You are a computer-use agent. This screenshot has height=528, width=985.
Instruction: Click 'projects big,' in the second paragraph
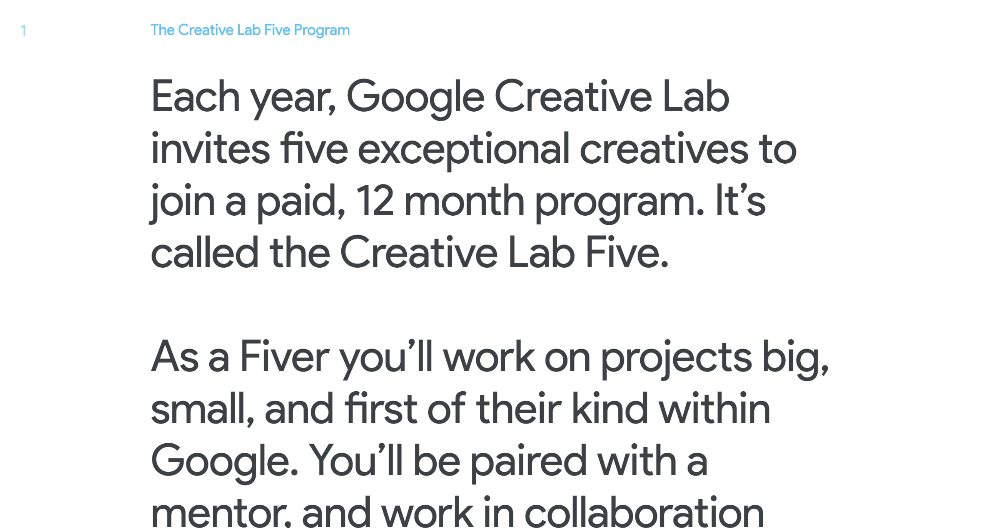pyautogui.click(x=715, y=357)
